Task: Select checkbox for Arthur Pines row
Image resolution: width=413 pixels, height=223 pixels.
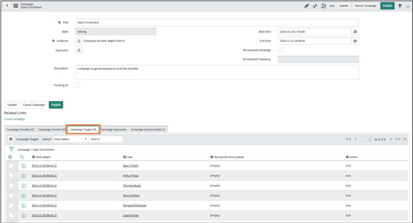Action: tap(11, 176)
